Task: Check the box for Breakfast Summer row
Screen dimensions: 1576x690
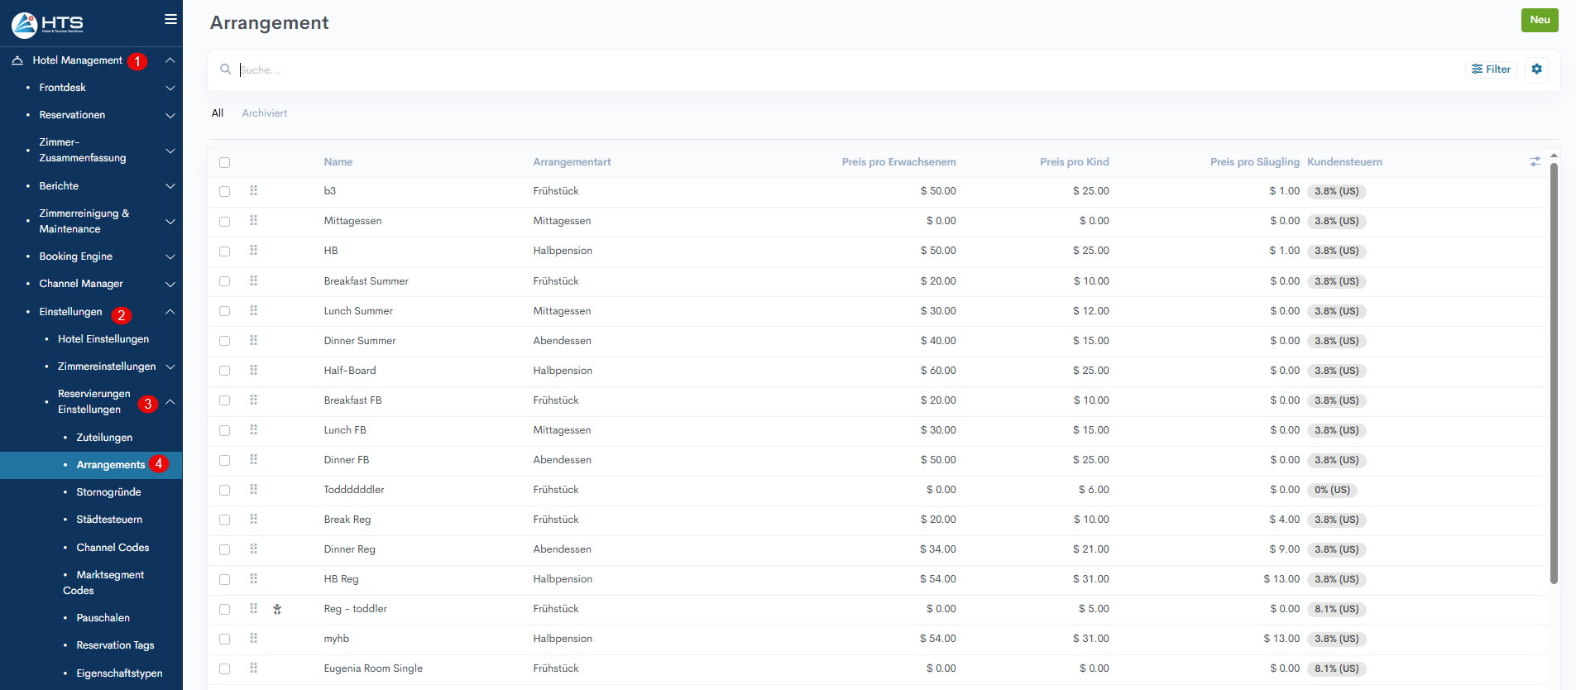Action: 224,281
